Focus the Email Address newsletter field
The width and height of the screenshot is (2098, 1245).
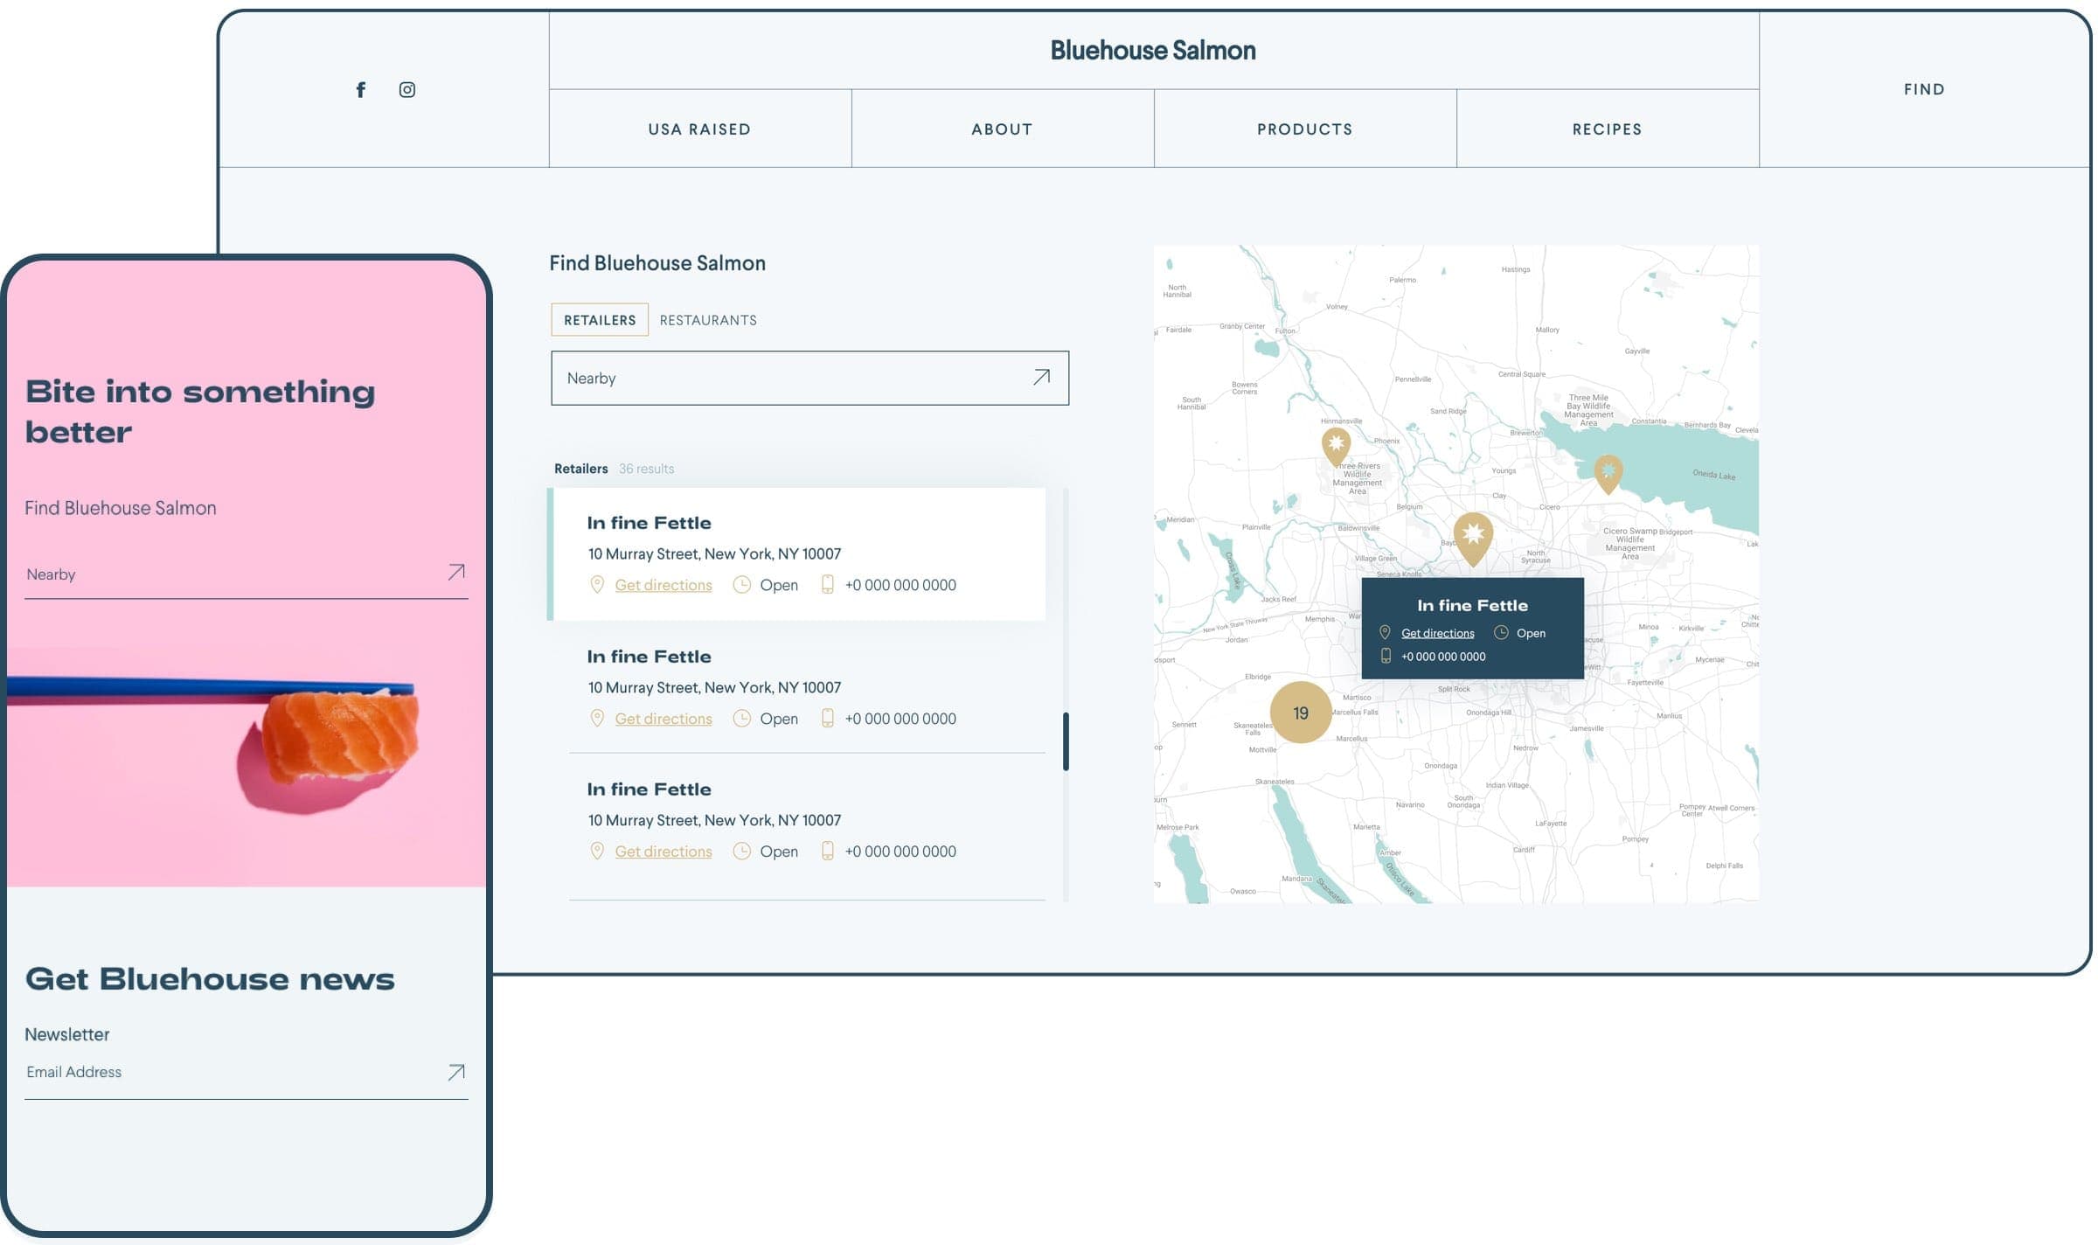[x=227, y=1073]
